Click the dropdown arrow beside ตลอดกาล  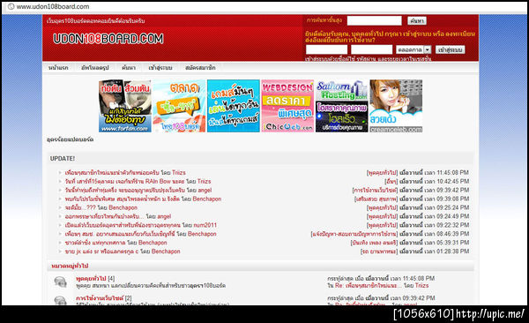click(428, 49)
